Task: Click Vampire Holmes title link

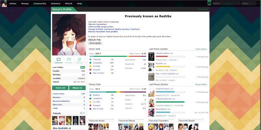Action: coord(162,53)
